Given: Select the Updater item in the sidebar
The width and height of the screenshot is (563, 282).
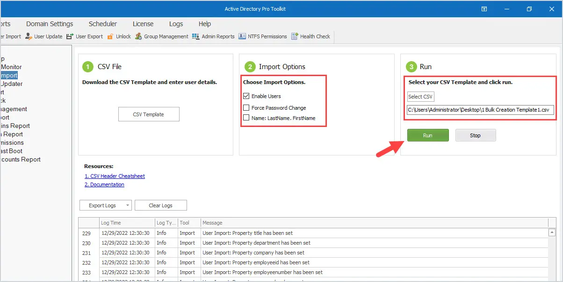Looking at the screenshot, I should click(11, 84).
